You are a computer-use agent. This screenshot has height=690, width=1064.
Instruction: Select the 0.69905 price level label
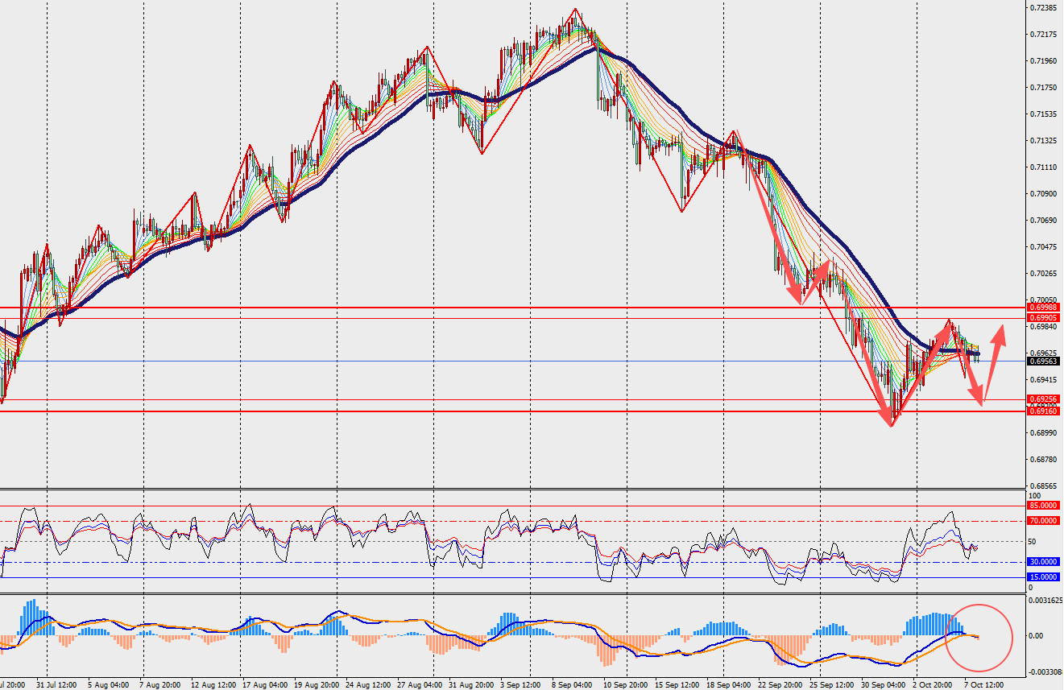point(1045,318)
